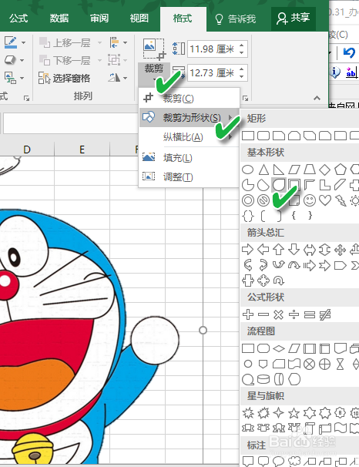This screenshot has width=359, height=467.
Task: Choose 填充(L) crop option
Action: [190, 157]
